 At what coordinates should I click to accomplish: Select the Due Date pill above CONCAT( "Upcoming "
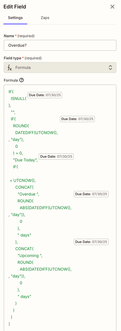pos(91,242)
